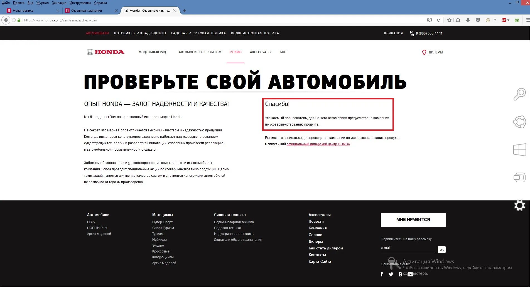The height and width of the screenshot is (287, 530).
Task: Open НОВЫЙ Pilot link in footer
Action: 97,228
